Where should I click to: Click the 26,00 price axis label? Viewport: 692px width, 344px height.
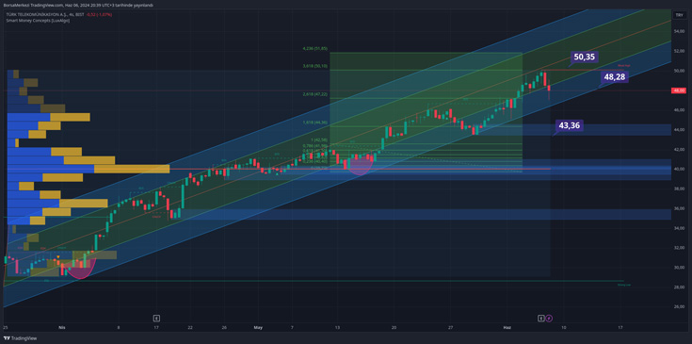coord(678,306)
